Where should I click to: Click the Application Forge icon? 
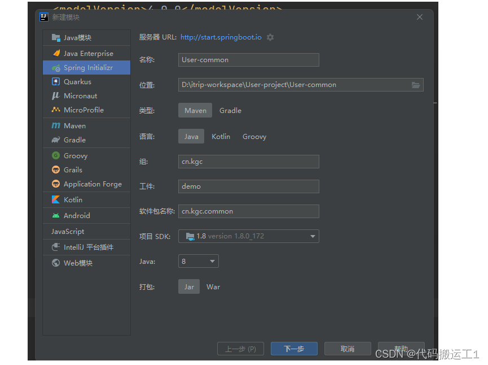(x=56, y=184)
